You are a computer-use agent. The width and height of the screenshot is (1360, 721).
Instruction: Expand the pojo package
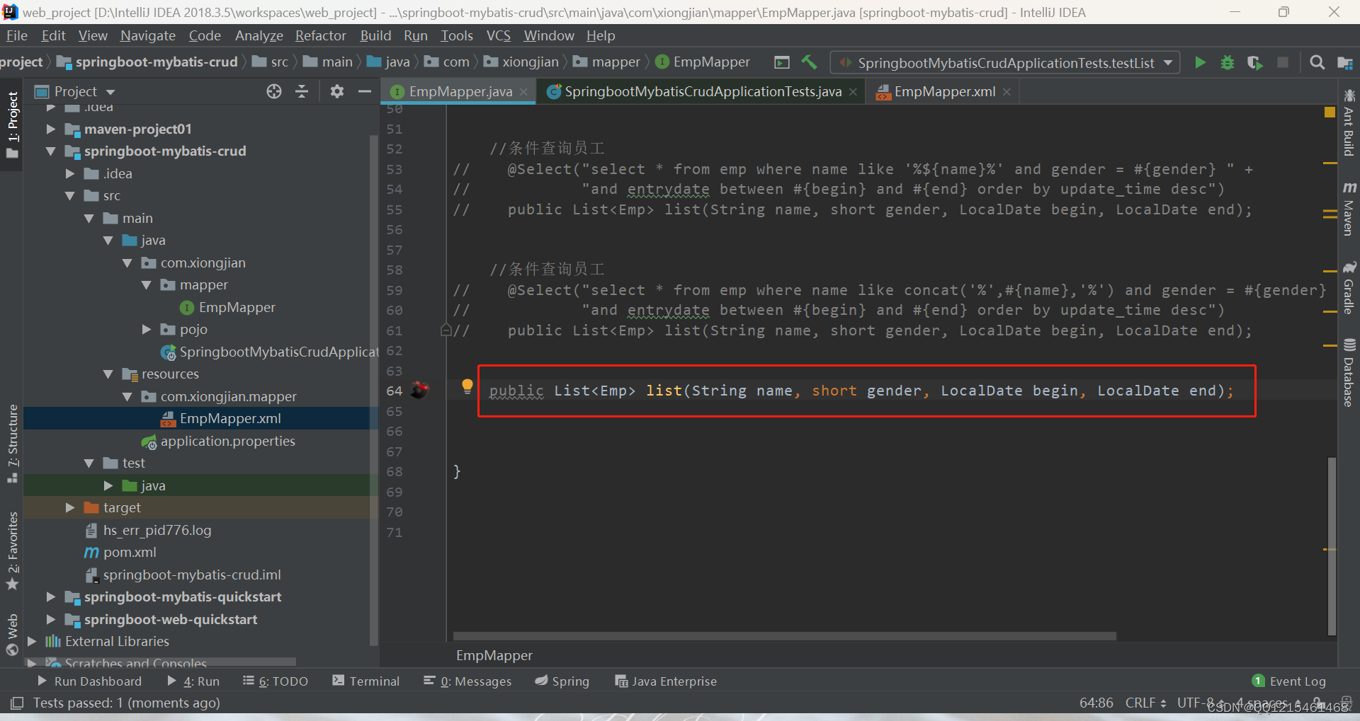pos(146,329)
